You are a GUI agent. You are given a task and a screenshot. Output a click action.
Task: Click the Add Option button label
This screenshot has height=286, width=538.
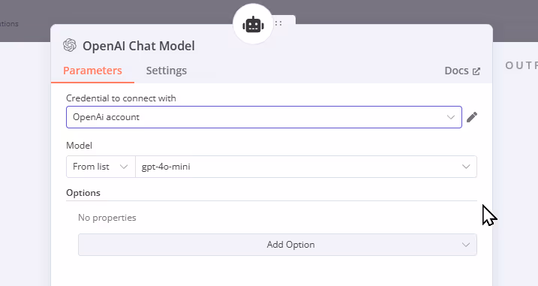click(x=290, y=245)
